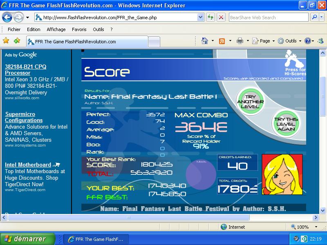Click the blonde girl avatar image
The image size is (327, 245).
coord(282,174)
